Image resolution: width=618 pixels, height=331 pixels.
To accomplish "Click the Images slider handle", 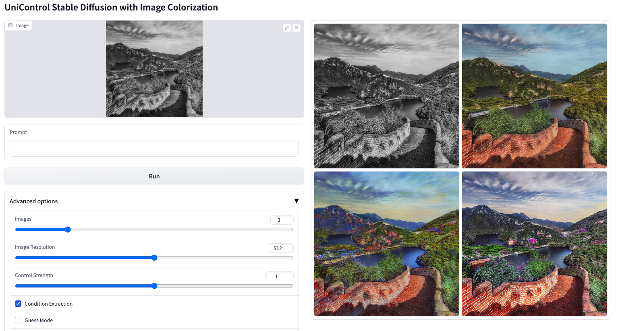I will click(x=68, y=230).
